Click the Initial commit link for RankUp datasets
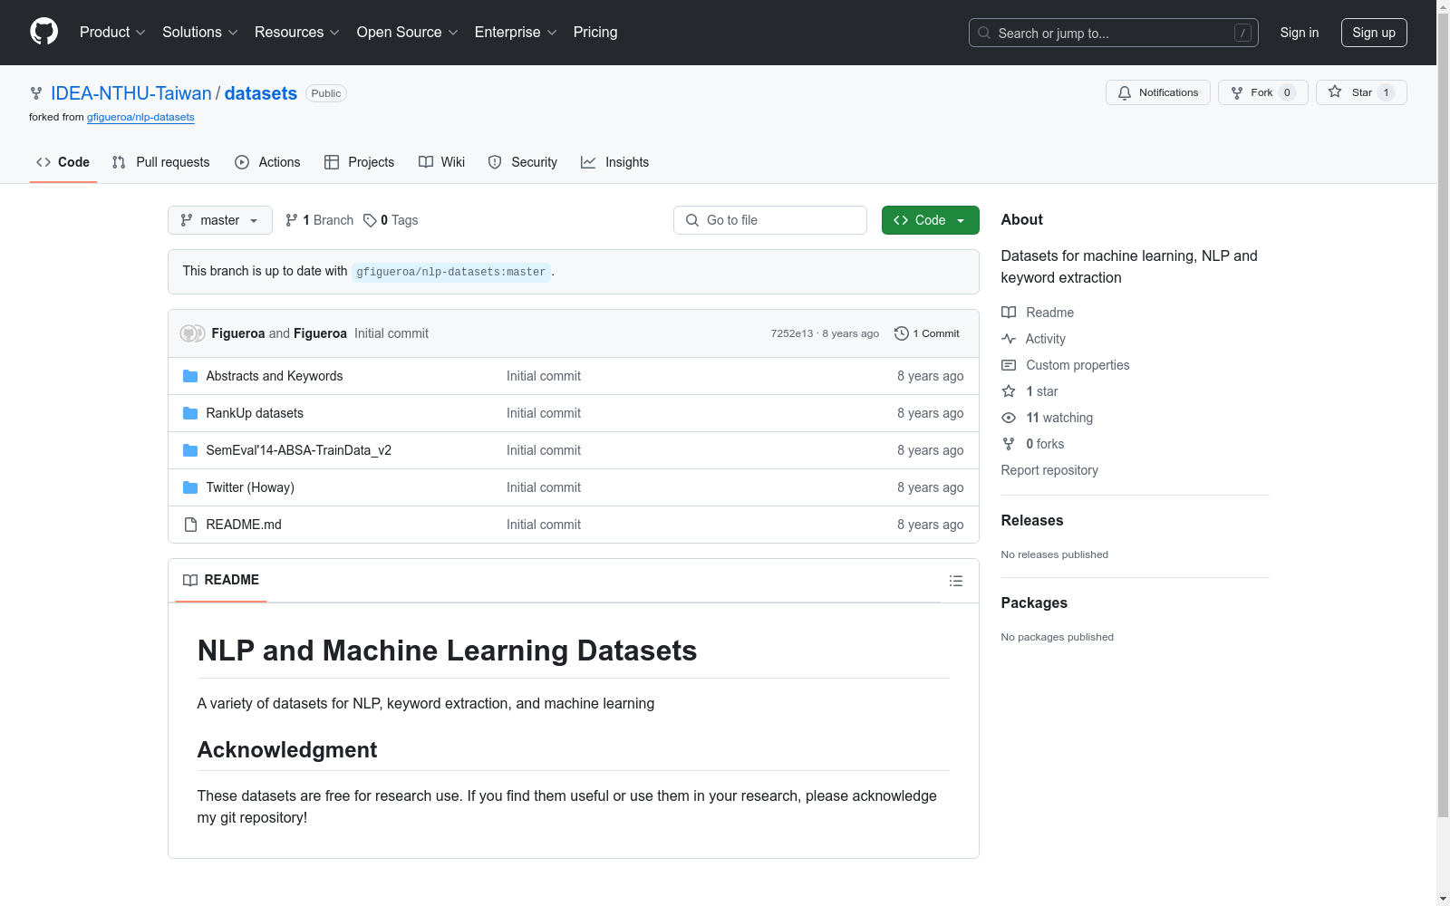The width and height of the screenshot is (1450, 906). (544, 413)
